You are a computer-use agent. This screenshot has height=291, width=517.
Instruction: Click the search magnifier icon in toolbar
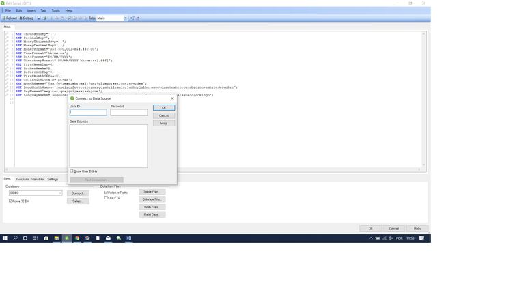(x=69, y=18)
